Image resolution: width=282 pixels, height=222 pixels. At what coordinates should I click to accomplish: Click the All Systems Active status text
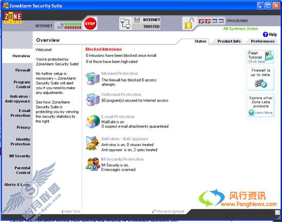[x=240, y=29]
